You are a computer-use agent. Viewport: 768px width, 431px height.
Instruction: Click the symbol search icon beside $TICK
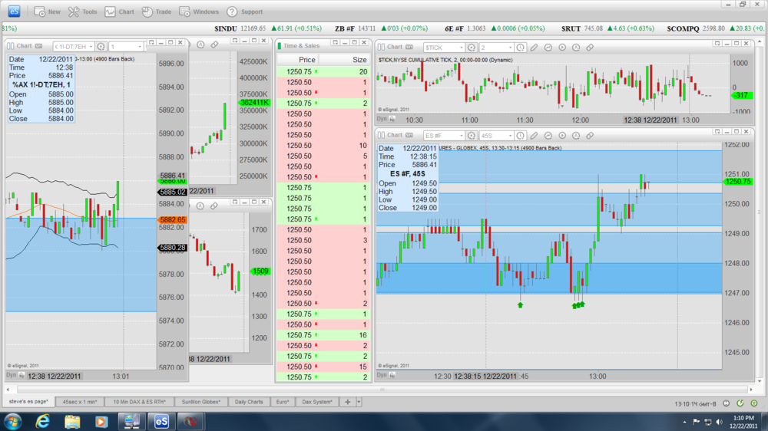tap(472, 48)
